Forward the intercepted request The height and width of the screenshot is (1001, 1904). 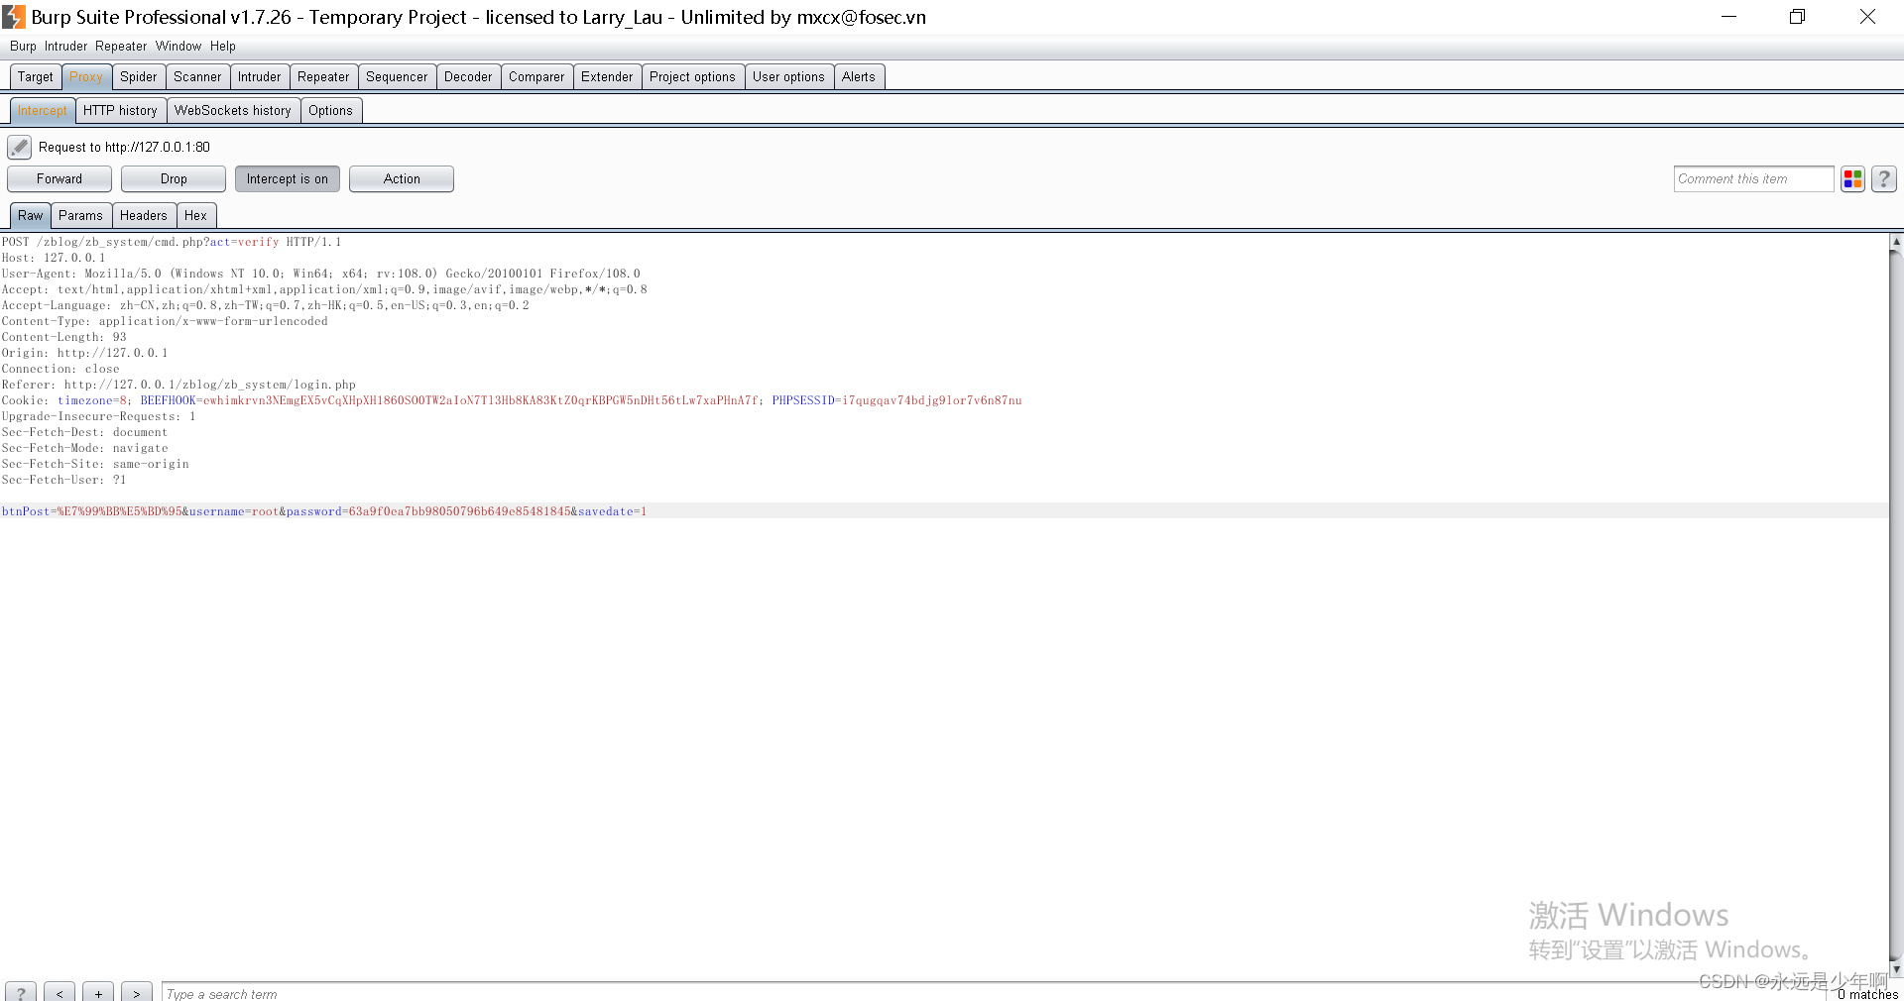(59, 179)
